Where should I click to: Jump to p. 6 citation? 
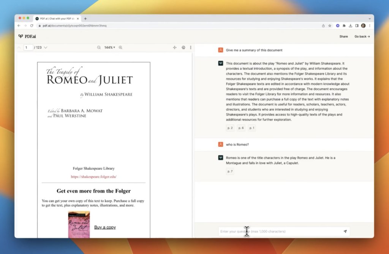click(x=241, y=128)
